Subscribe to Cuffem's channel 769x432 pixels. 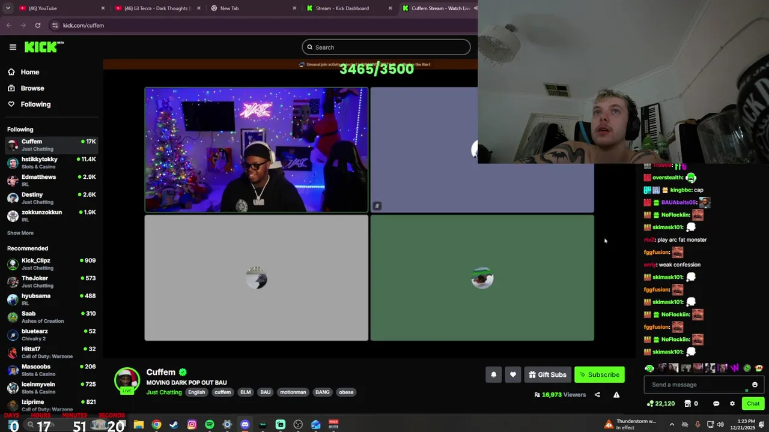click(x=600, y=374)
